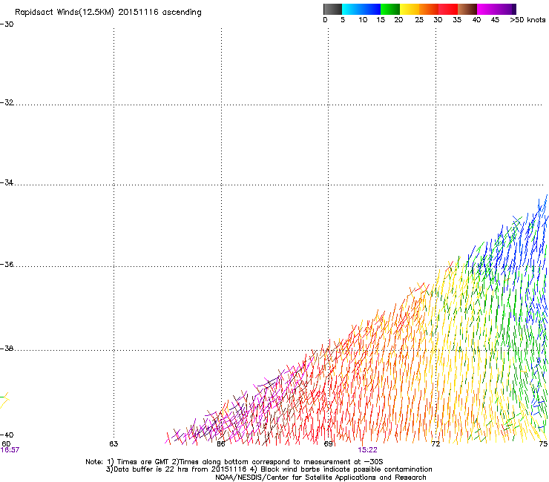Click the 63 longitude axis label

(x=114, y=443)
